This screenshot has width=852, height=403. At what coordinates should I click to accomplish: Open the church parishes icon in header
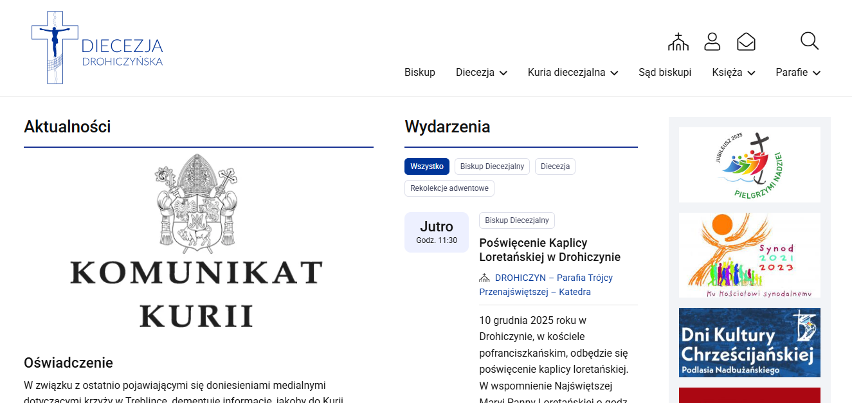click(678, 42)
